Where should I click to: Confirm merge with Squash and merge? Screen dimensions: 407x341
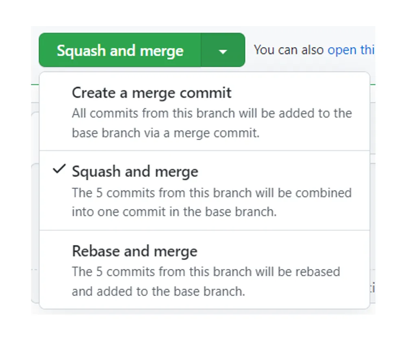click(119, 50)
